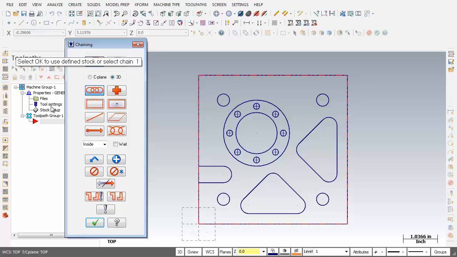Image resolution: width=457 pixels, height=257 pixels.
Task: Toggle the Wait checkbox
Action: 115,144
